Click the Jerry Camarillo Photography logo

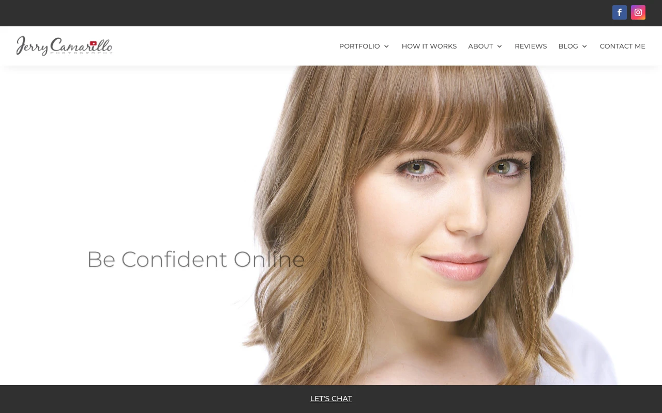pyautogui.click(x=64, y=45)
